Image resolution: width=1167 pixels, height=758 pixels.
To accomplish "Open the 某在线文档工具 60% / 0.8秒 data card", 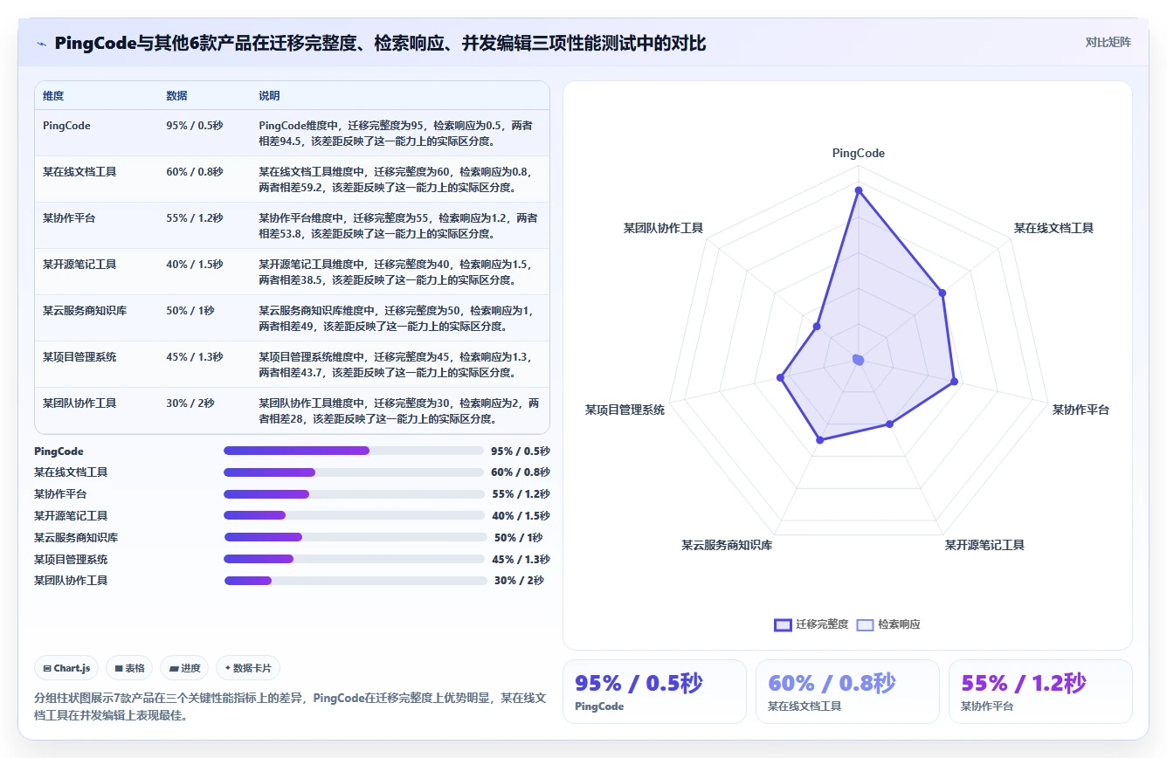I will [x=847, y=692].
